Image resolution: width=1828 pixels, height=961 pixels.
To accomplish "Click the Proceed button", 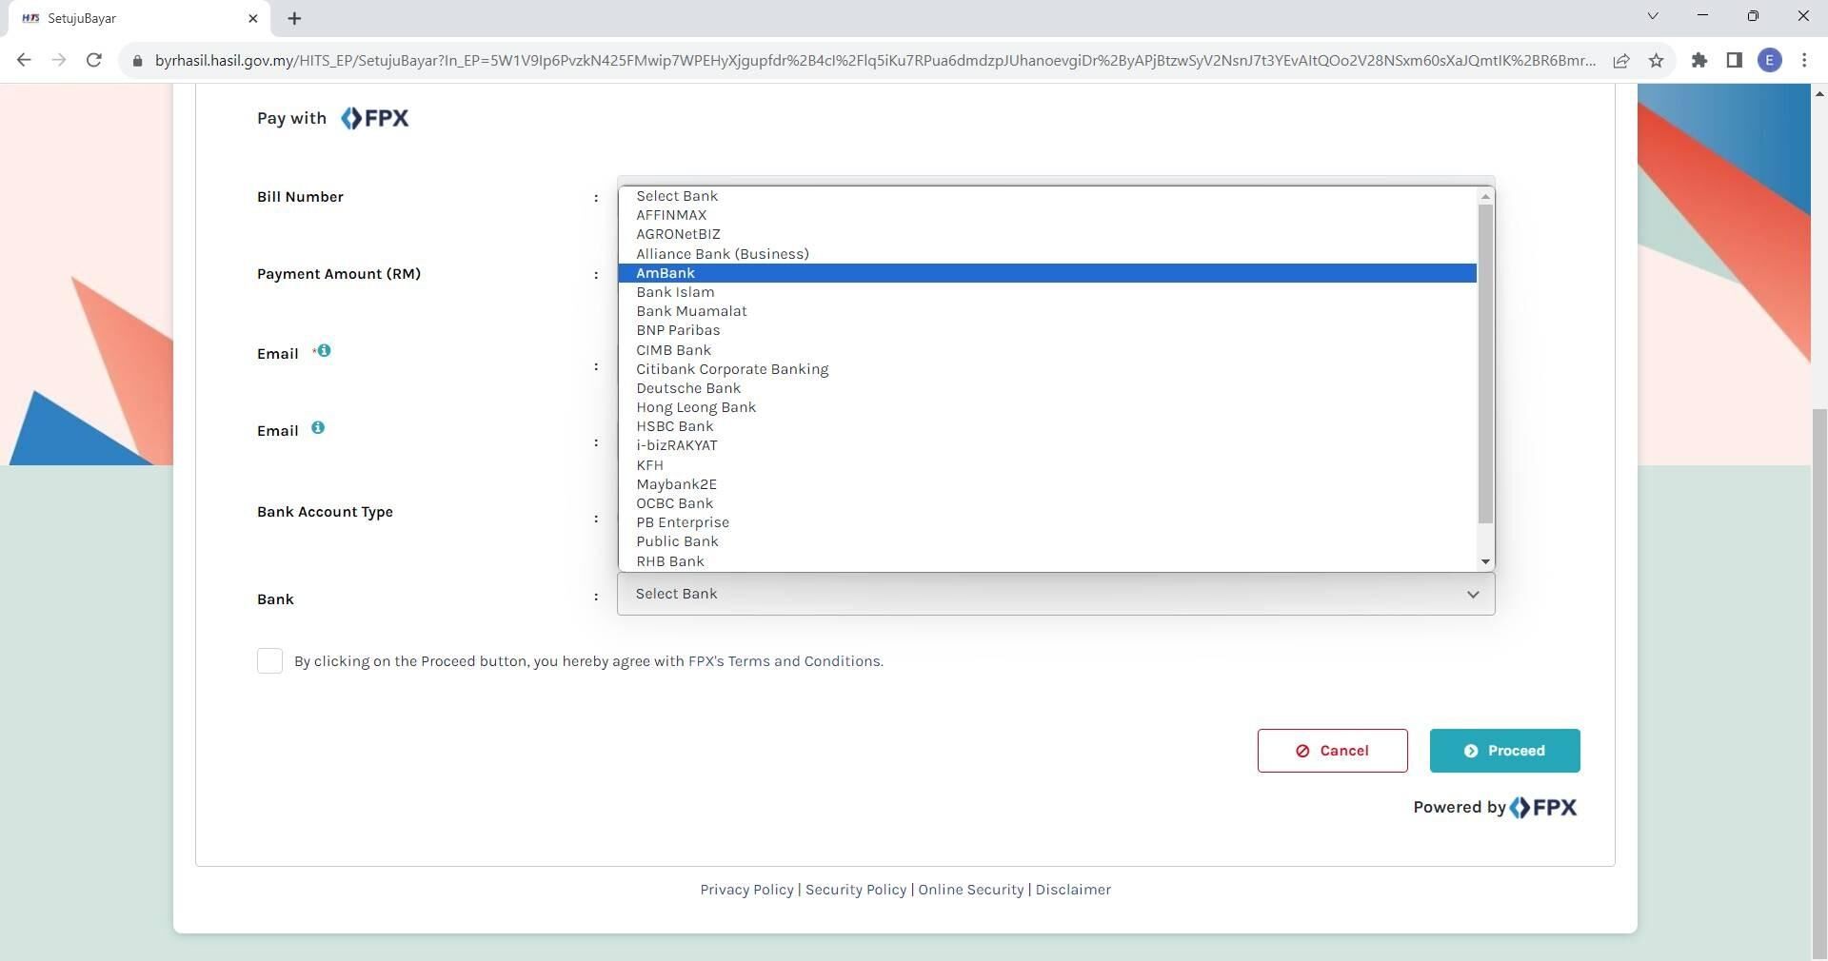I will 1504,751.
